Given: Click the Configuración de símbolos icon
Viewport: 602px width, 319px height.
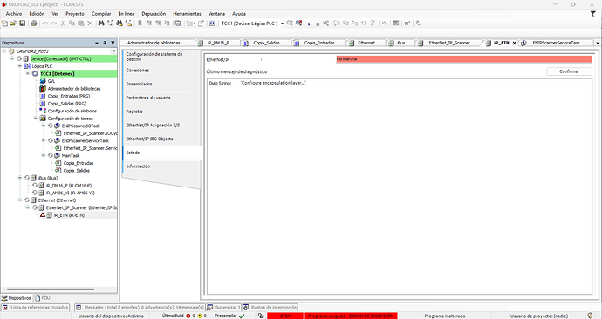Looking at the screenshot, I should (43, 111).
